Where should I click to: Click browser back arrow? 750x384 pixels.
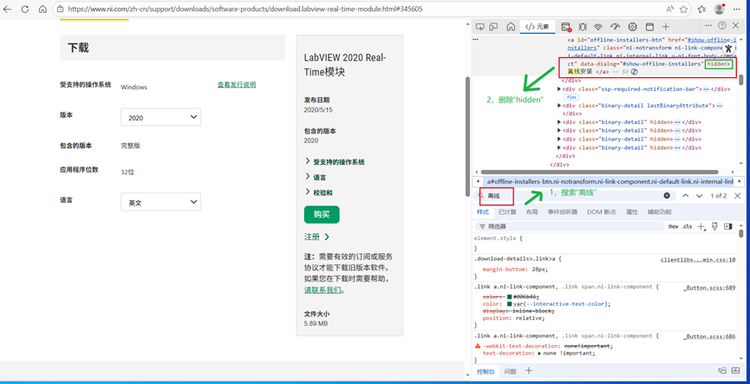click(x=7, y=9)
